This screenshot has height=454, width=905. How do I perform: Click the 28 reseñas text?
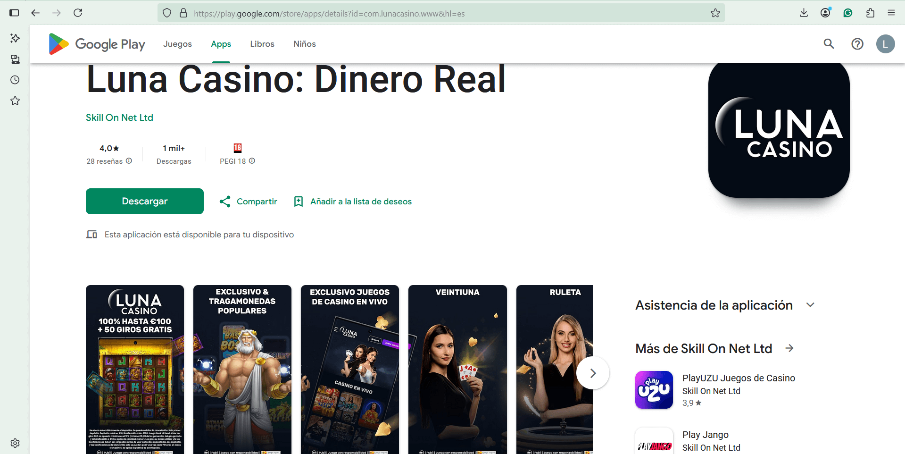click(x=105, y=161)
